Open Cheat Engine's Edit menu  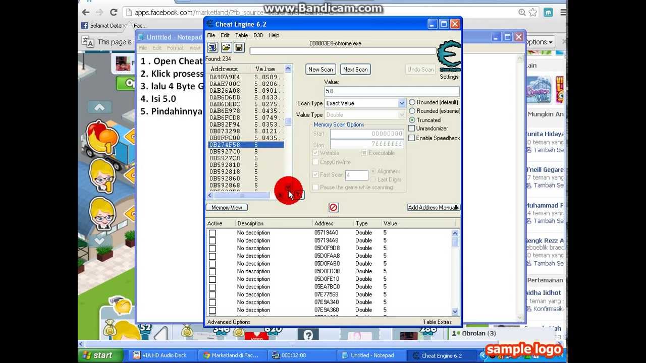(225, 35)
